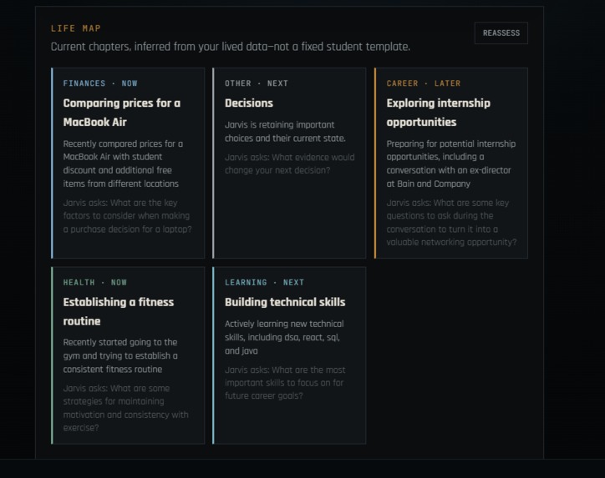Click 'Jarvis is retaining important choices' description
The image size is (605, 478).
point(285,131)
